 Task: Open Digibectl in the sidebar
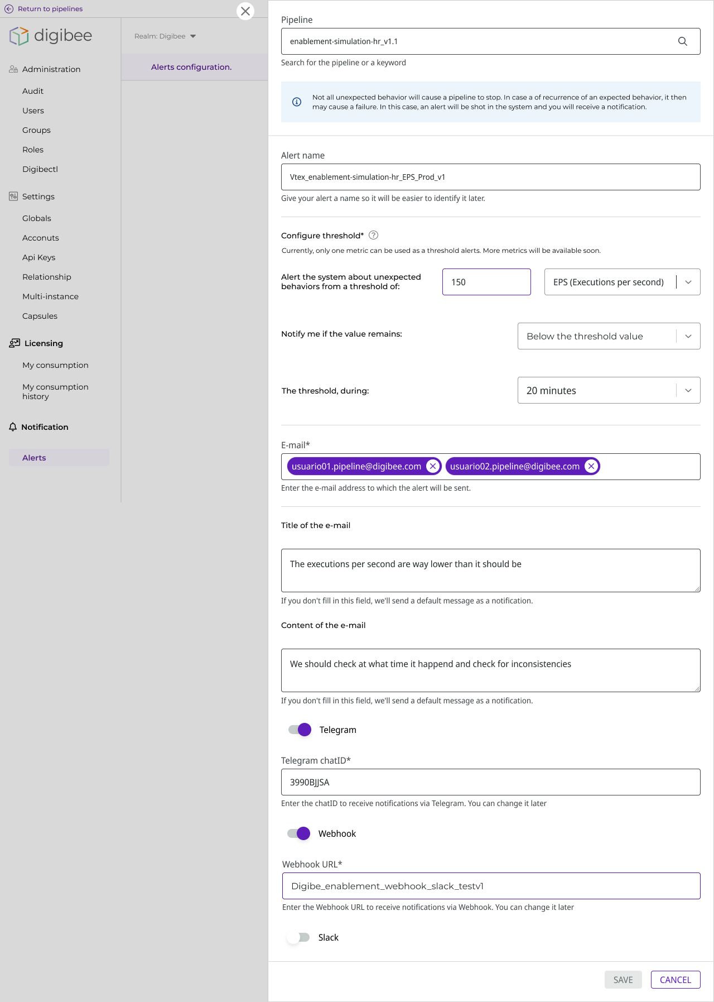point(40,169)
